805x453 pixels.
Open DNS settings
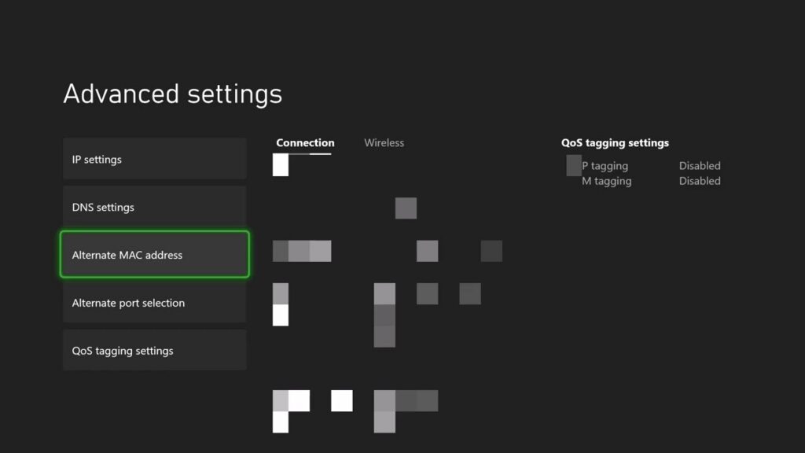(155, 207)
